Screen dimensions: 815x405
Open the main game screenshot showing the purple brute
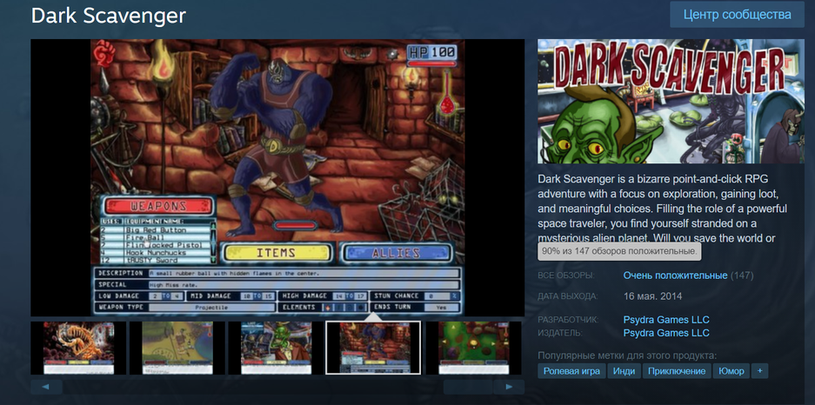[277, 177]
